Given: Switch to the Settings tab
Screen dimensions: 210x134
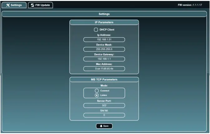Looking at the screenshot, I should point(14,5).
